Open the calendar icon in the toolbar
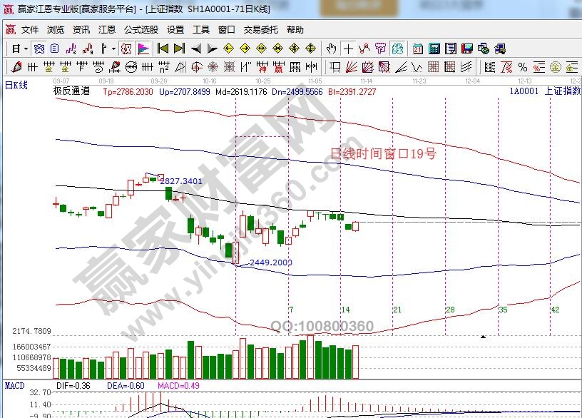 [417, 49]
